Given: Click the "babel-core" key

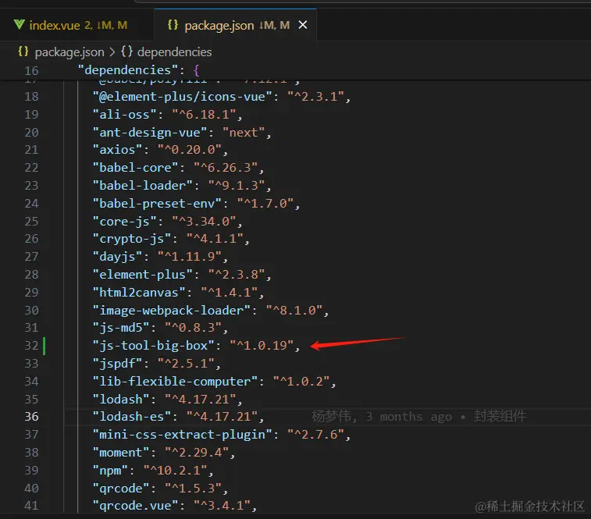Looking at the screenshot, I should [135, 167].
